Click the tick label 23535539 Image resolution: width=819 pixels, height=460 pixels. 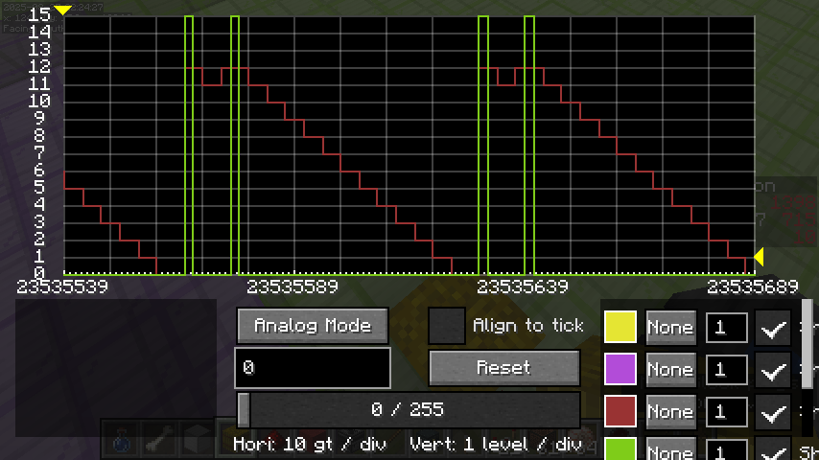(62, 287)
